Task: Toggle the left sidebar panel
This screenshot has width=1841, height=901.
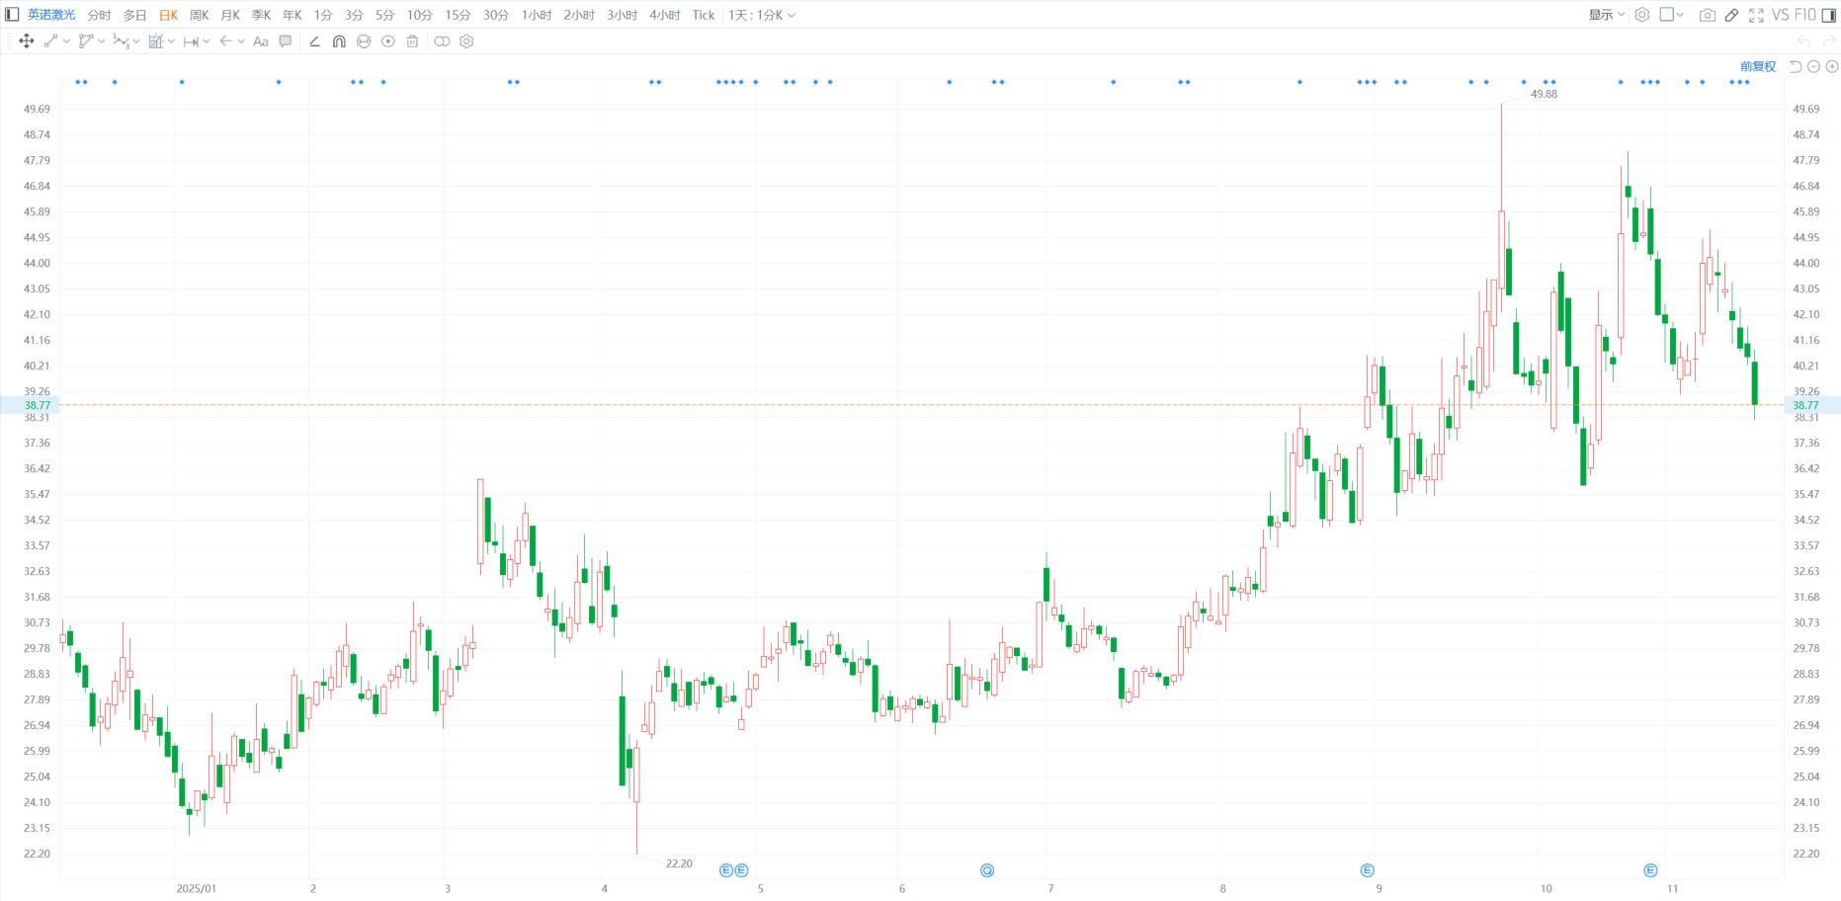Action: tap(12, 15)
